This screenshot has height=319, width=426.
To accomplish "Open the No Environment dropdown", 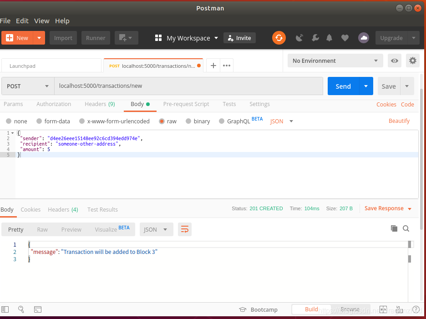I will pyautogui.click(x=335, y=61).
